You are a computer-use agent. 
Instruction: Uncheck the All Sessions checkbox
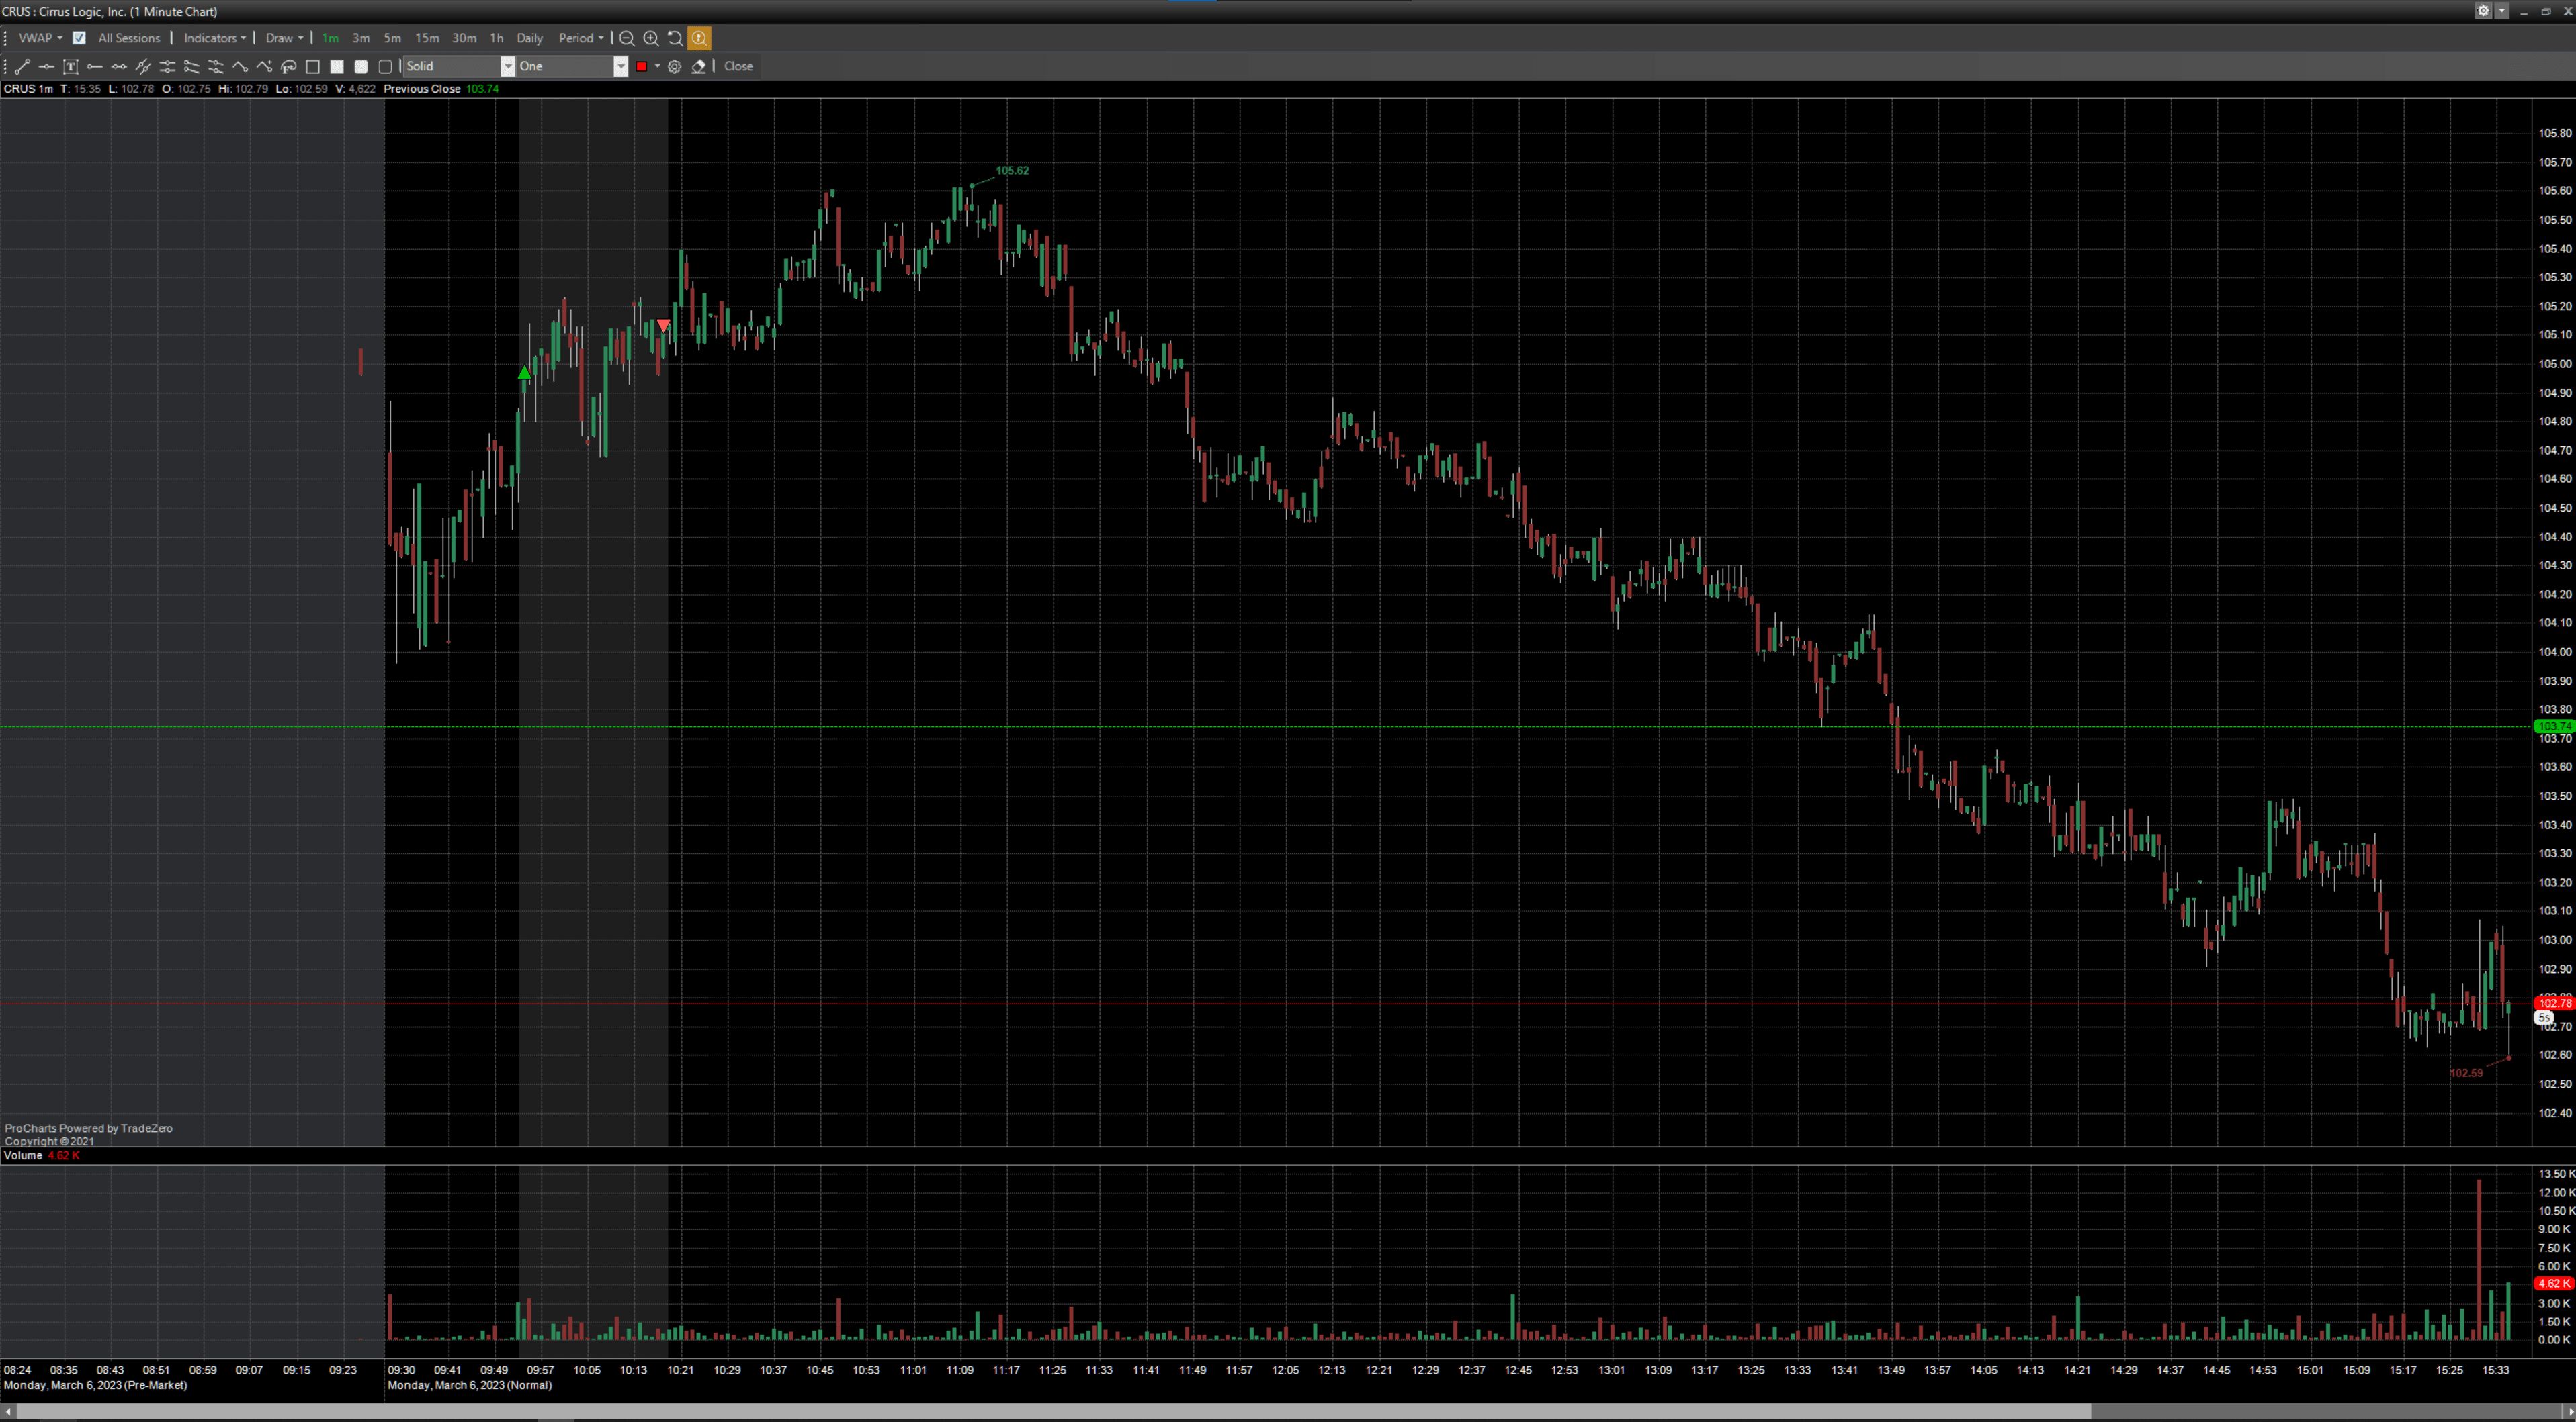(79, 38)
